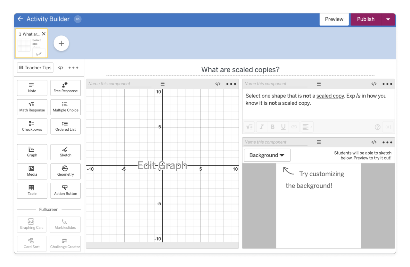
Task: Open the overflow menu next to Teacher Tips
Action: click(73, 67)
